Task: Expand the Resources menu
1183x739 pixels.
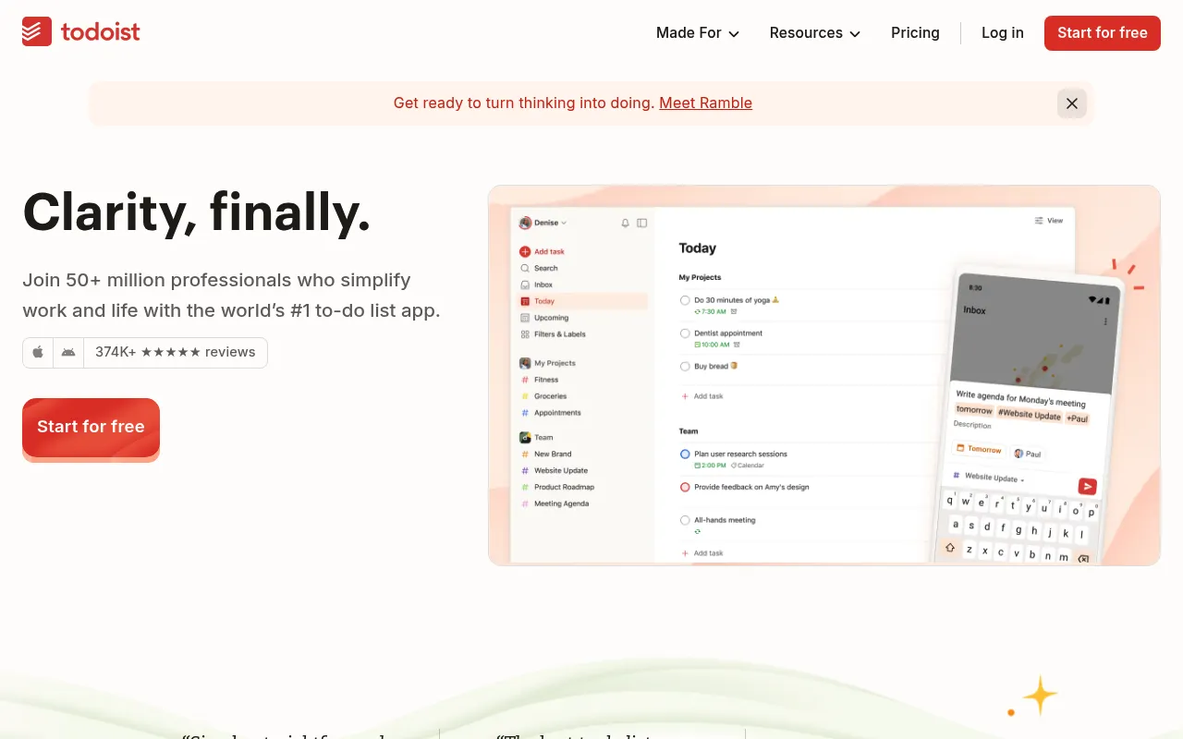Action: (x=815, y=32)
